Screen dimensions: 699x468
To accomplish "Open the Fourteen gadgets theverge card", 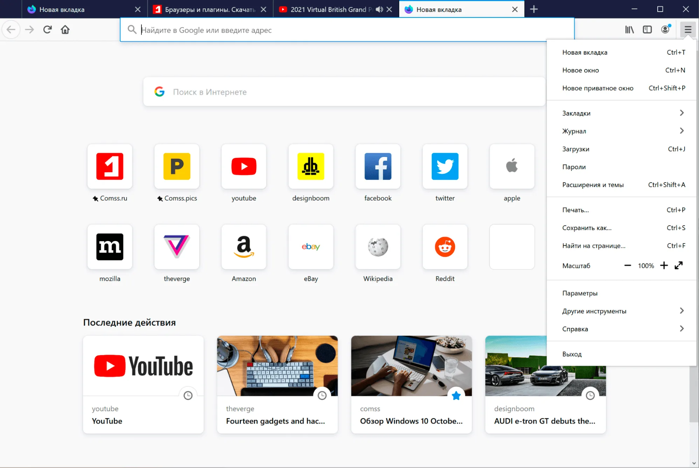I will pos(277,385).
